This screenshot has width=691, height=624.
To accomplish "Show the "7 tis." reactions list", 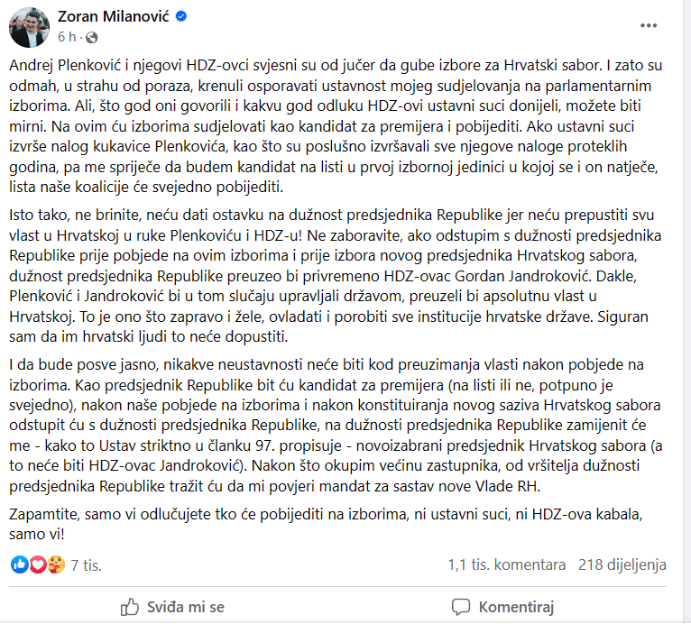I will coord(87,565).
